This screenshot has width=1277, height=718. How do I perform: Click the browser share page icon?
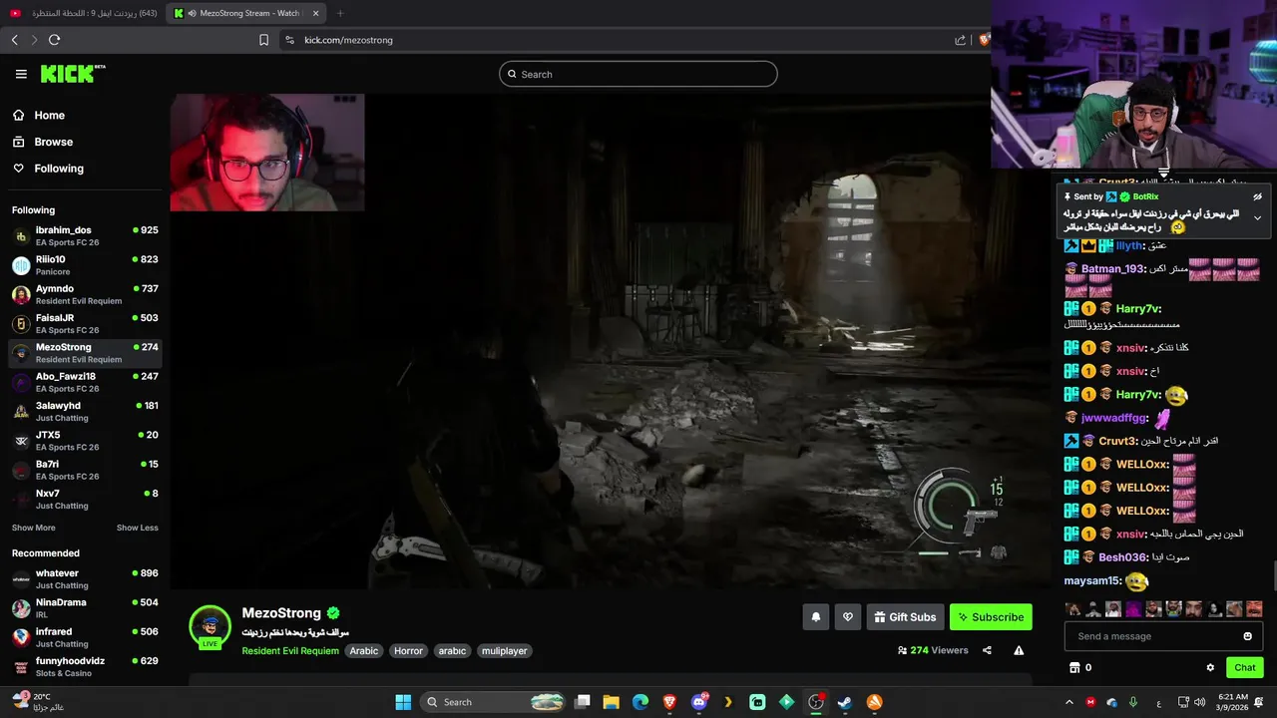coord(960,40)
